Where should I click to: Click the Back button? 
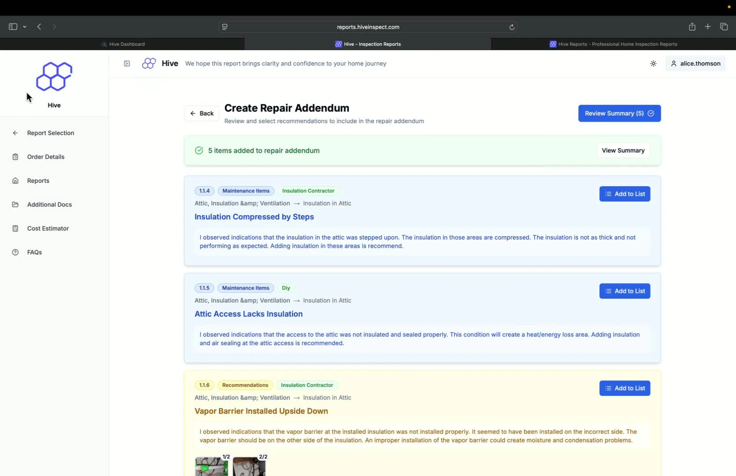202,113
